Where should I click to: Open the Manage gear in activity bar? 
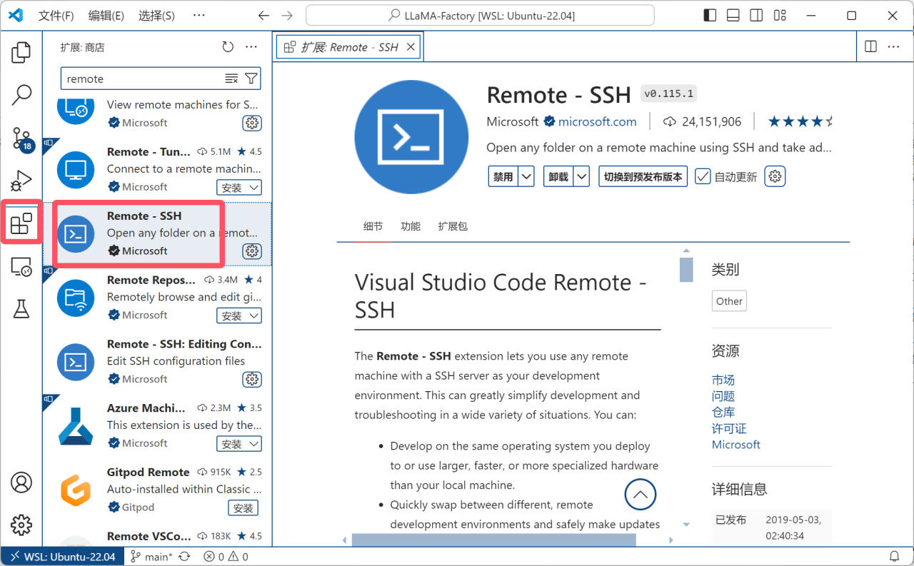[x=21, y=525]
